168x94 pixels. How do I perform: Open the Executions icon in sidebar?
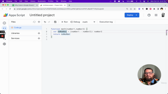tap(4, 39)
